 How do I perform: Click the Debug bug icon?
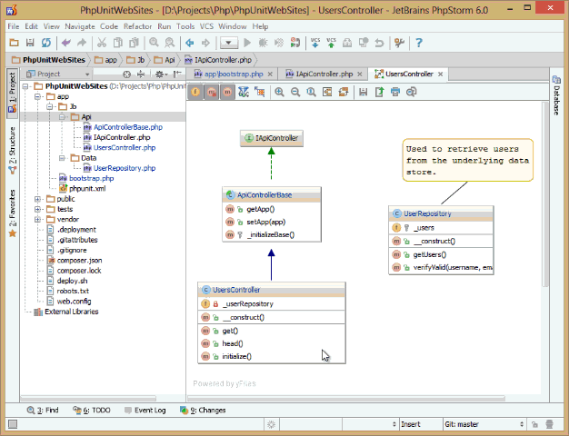pyautogui.click(x=263, y=43)
